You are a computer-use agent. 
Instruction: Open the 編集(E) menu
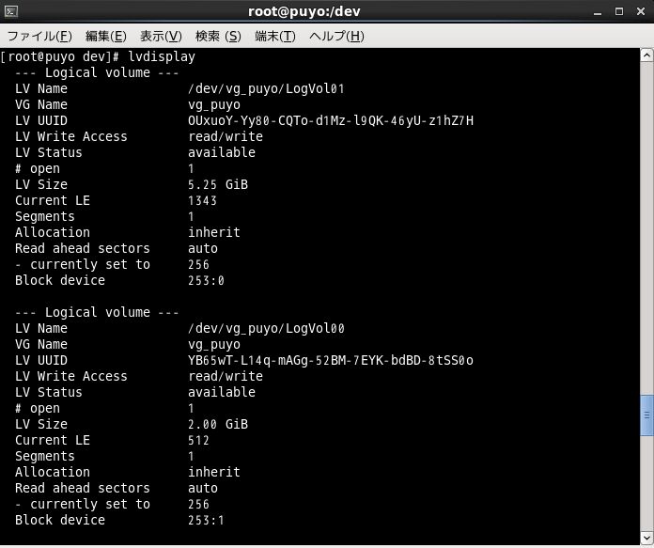(x=106, y=37)
